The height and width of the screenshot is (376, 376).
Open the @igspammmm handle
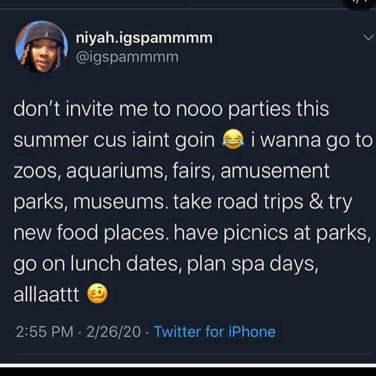(x=127, y=58)
